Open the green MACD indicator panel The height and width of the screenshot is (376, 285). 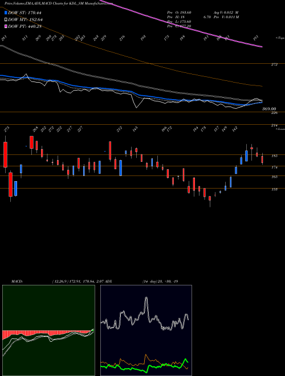tap(48, 330)
